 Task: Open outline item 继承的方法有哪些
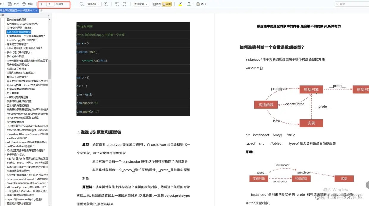pos(17,44)
